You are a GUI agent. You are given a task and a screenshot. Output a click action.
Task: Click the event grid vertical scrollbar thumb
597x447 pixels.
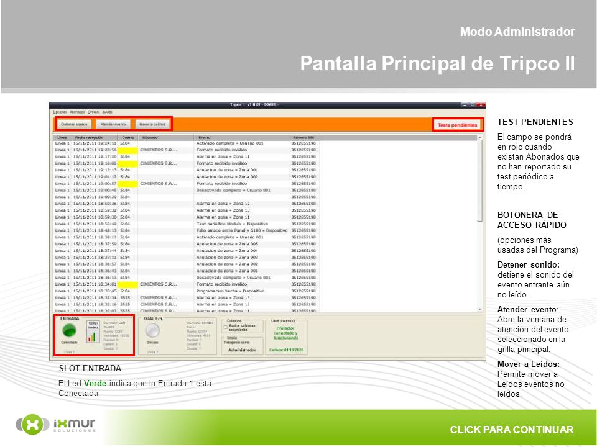pos(479,180)
